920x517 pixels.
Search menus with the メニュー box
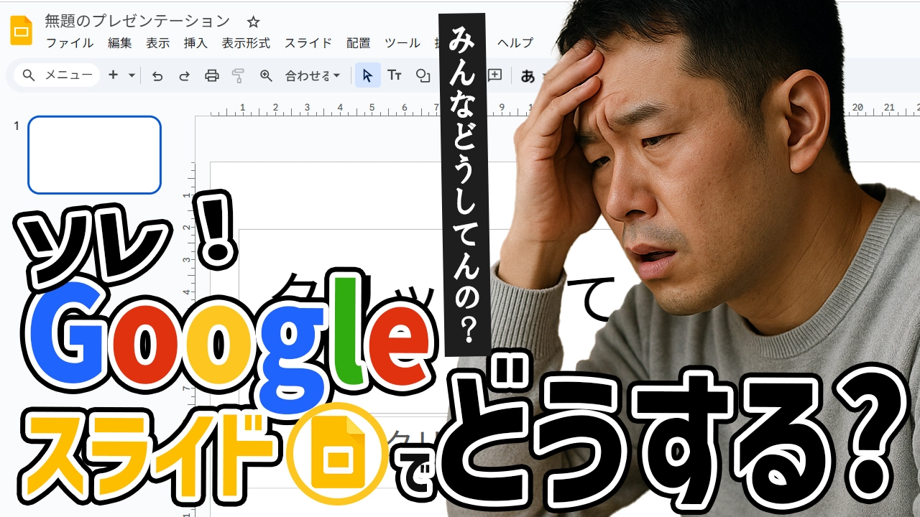click(x=57, y=75)
